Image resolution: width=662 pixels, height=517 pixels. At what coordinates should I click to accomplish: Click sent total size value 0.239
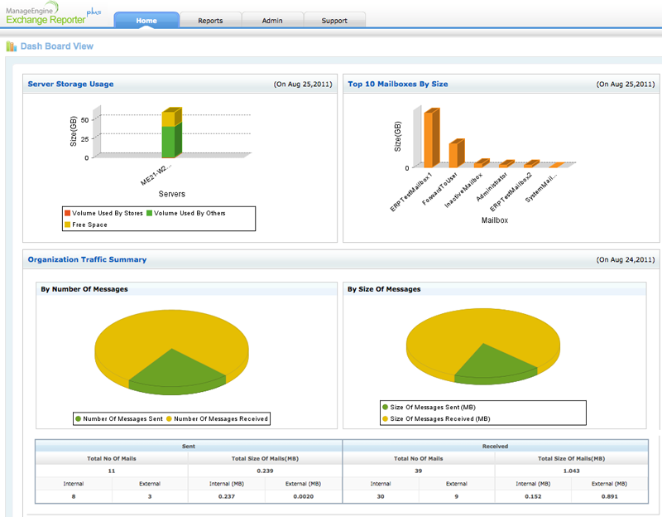click(265, 471)
